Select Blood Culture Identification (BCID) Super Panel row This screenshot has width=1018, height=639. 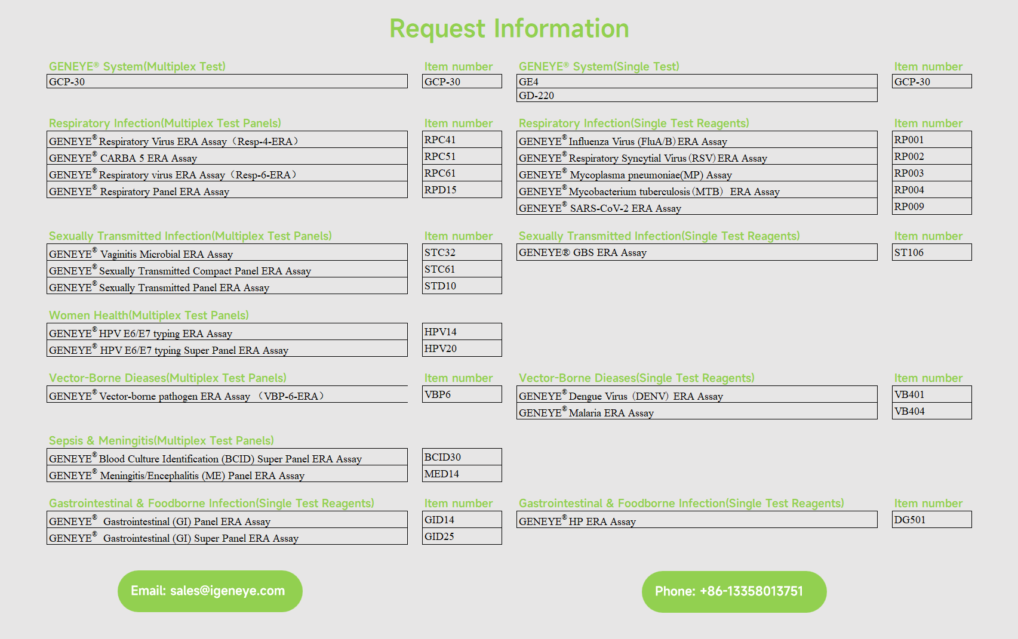point(227,457)
